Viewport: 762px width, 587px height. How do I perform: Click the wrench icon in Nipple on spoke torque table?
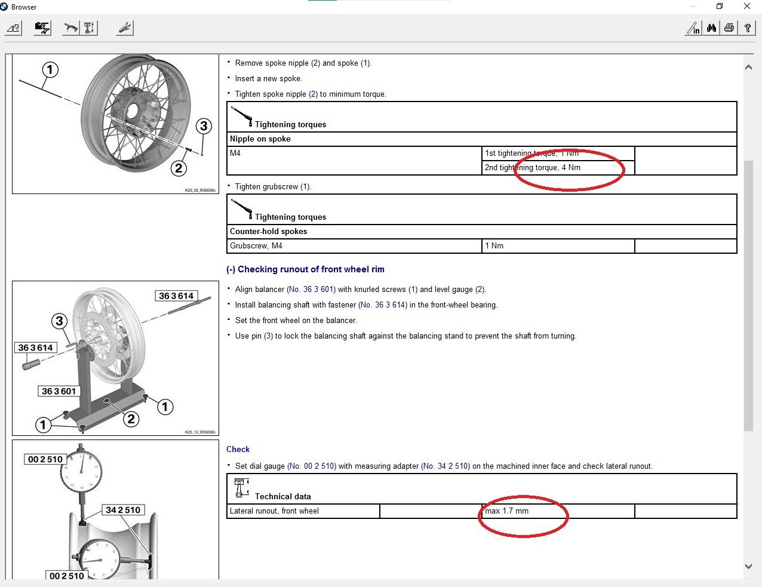[x=242, y=116]
